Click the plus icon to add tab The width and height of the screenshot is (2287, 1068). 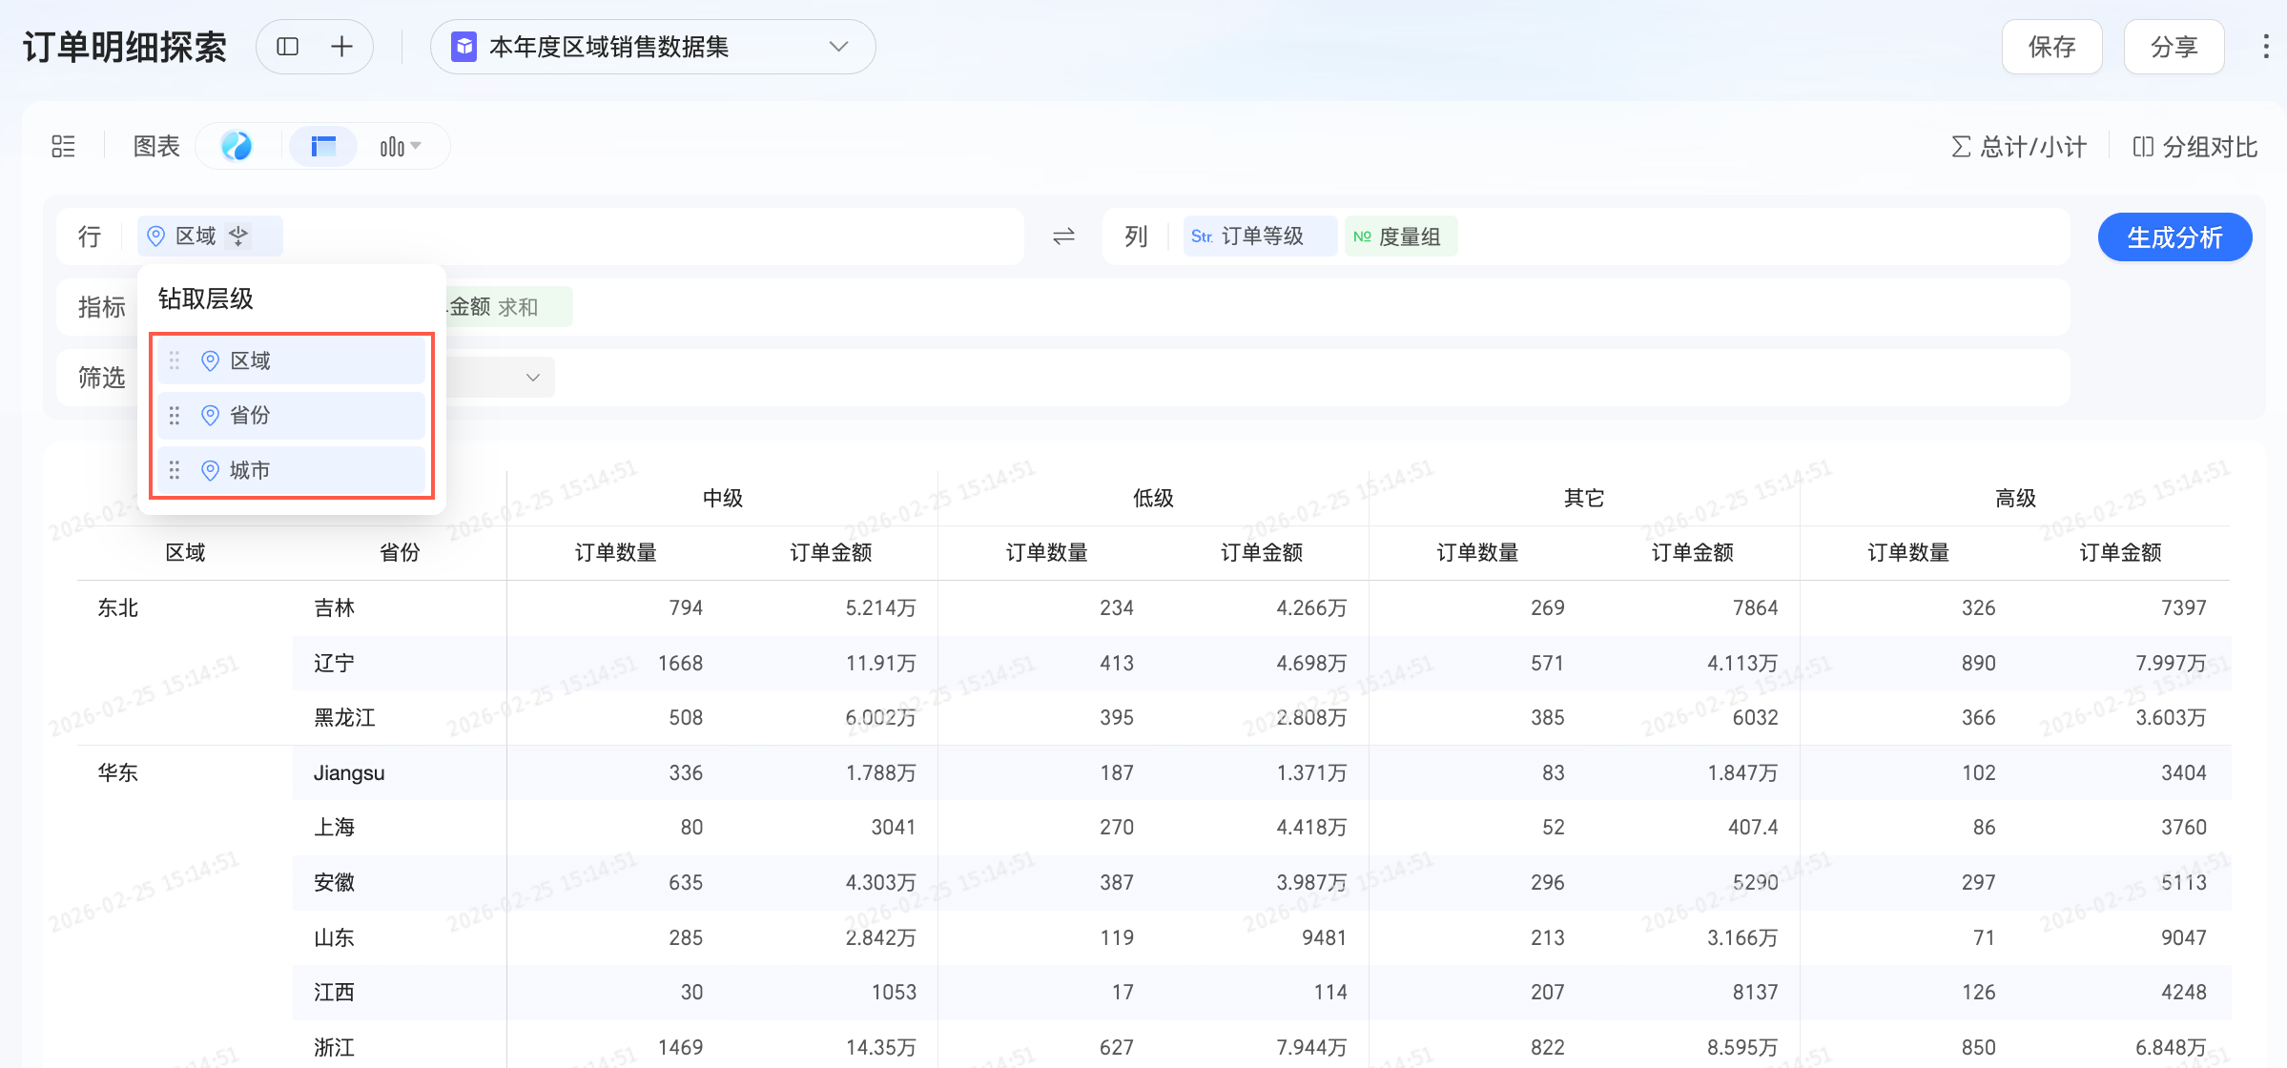(341, 47)
